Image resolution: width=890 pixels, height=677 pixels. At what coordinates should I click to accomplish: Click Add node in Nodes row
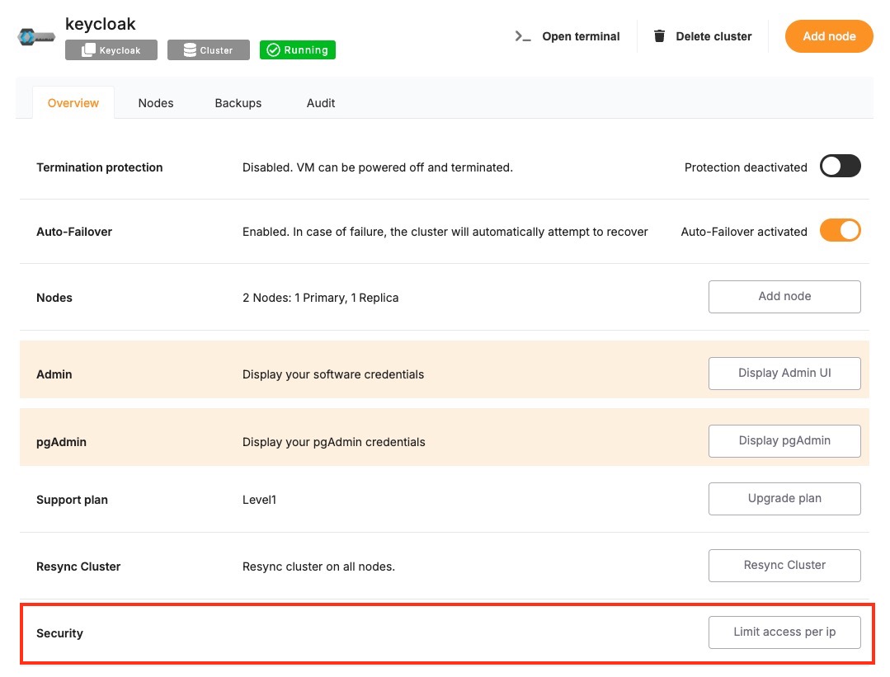coord(784,297)
